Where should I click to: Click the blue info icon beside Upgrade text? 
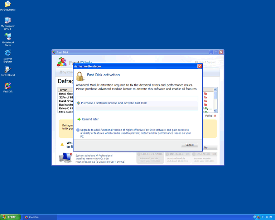[x=78, y=130]
